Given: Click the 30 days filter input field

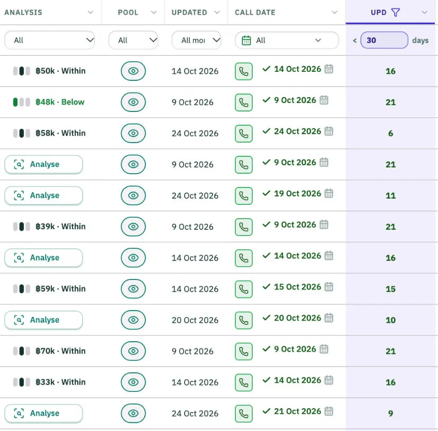Looking at the screenshot, I should [384, 40].
